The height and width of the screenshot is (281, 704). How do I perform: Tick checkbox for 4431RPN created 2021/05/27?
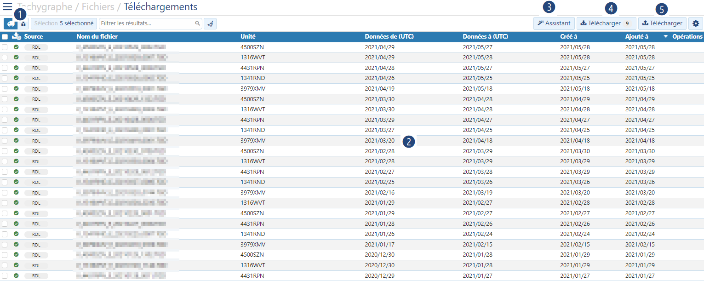[5, 68]
